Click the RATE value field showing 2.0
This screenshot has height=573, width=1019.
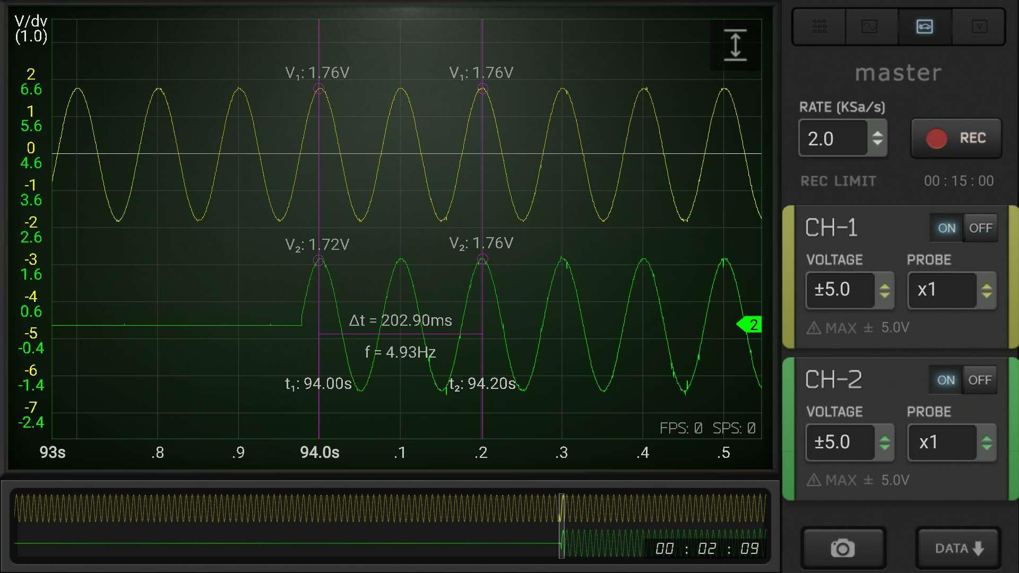(833, 138)
